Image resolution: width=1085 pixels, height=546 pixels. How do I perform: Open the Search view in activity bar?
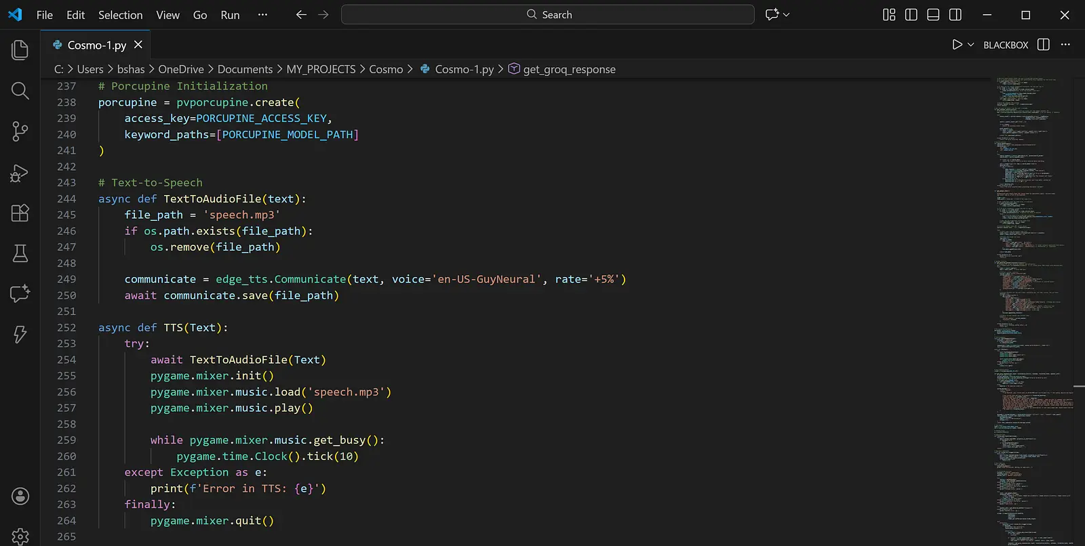pyautogui.click(x=20, y=90)
